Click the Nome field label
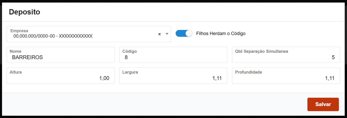This screenshot has height=118, width=347. click(x=15, y=51)
